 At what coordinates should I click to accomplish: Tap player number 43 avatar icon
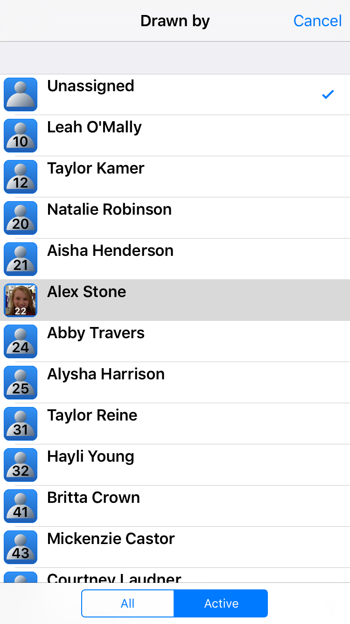[21, 547]
